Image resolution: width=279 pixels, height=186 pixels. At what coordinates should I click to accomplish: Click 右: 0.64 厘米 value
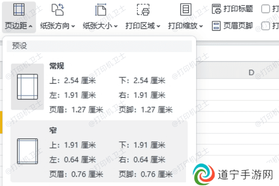[142, 159]
